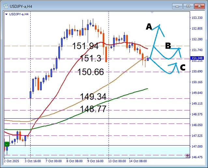Close the USDJPY-a,H4 chart window
The image size is (208, 168).
199,6
